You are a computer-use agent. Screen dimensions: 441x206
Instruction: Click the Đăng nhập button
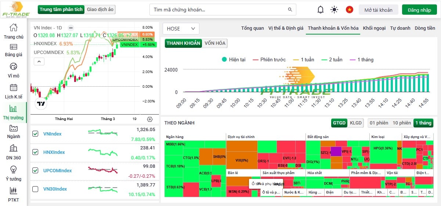pos(419,10)
